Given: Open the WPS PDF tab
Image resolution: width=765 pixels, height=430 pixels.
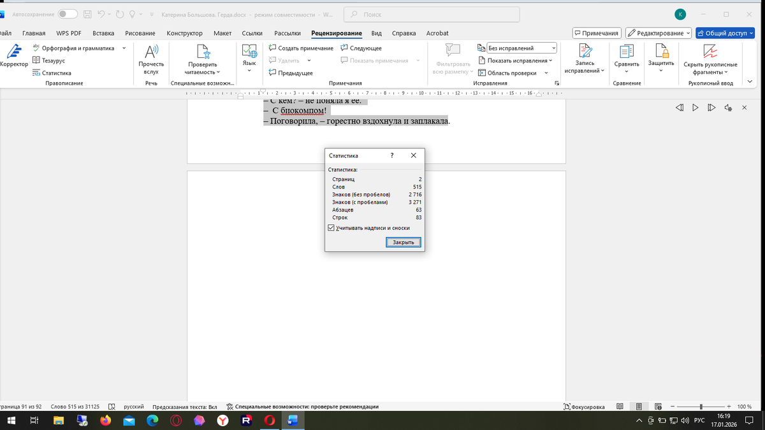Looking at the screenshot, I should point(69,33).
